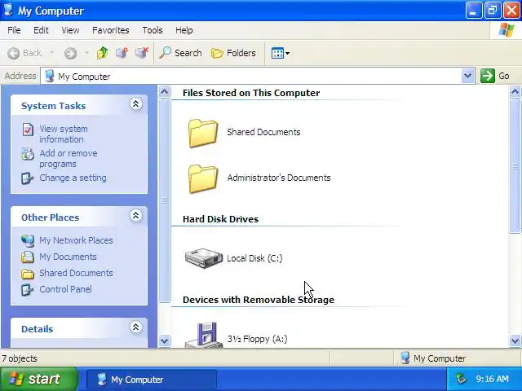522x391 pixels.
Task: Click the Disconnect Network Drive toolbar icon
Action: [142, 53]
